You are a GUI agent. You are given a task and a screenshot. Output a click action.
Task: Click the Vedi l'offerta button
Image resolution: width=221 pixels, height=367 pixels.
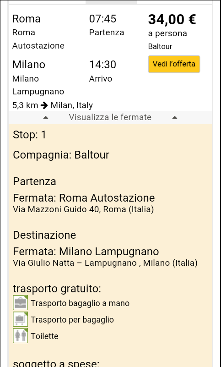click(174, 64)
